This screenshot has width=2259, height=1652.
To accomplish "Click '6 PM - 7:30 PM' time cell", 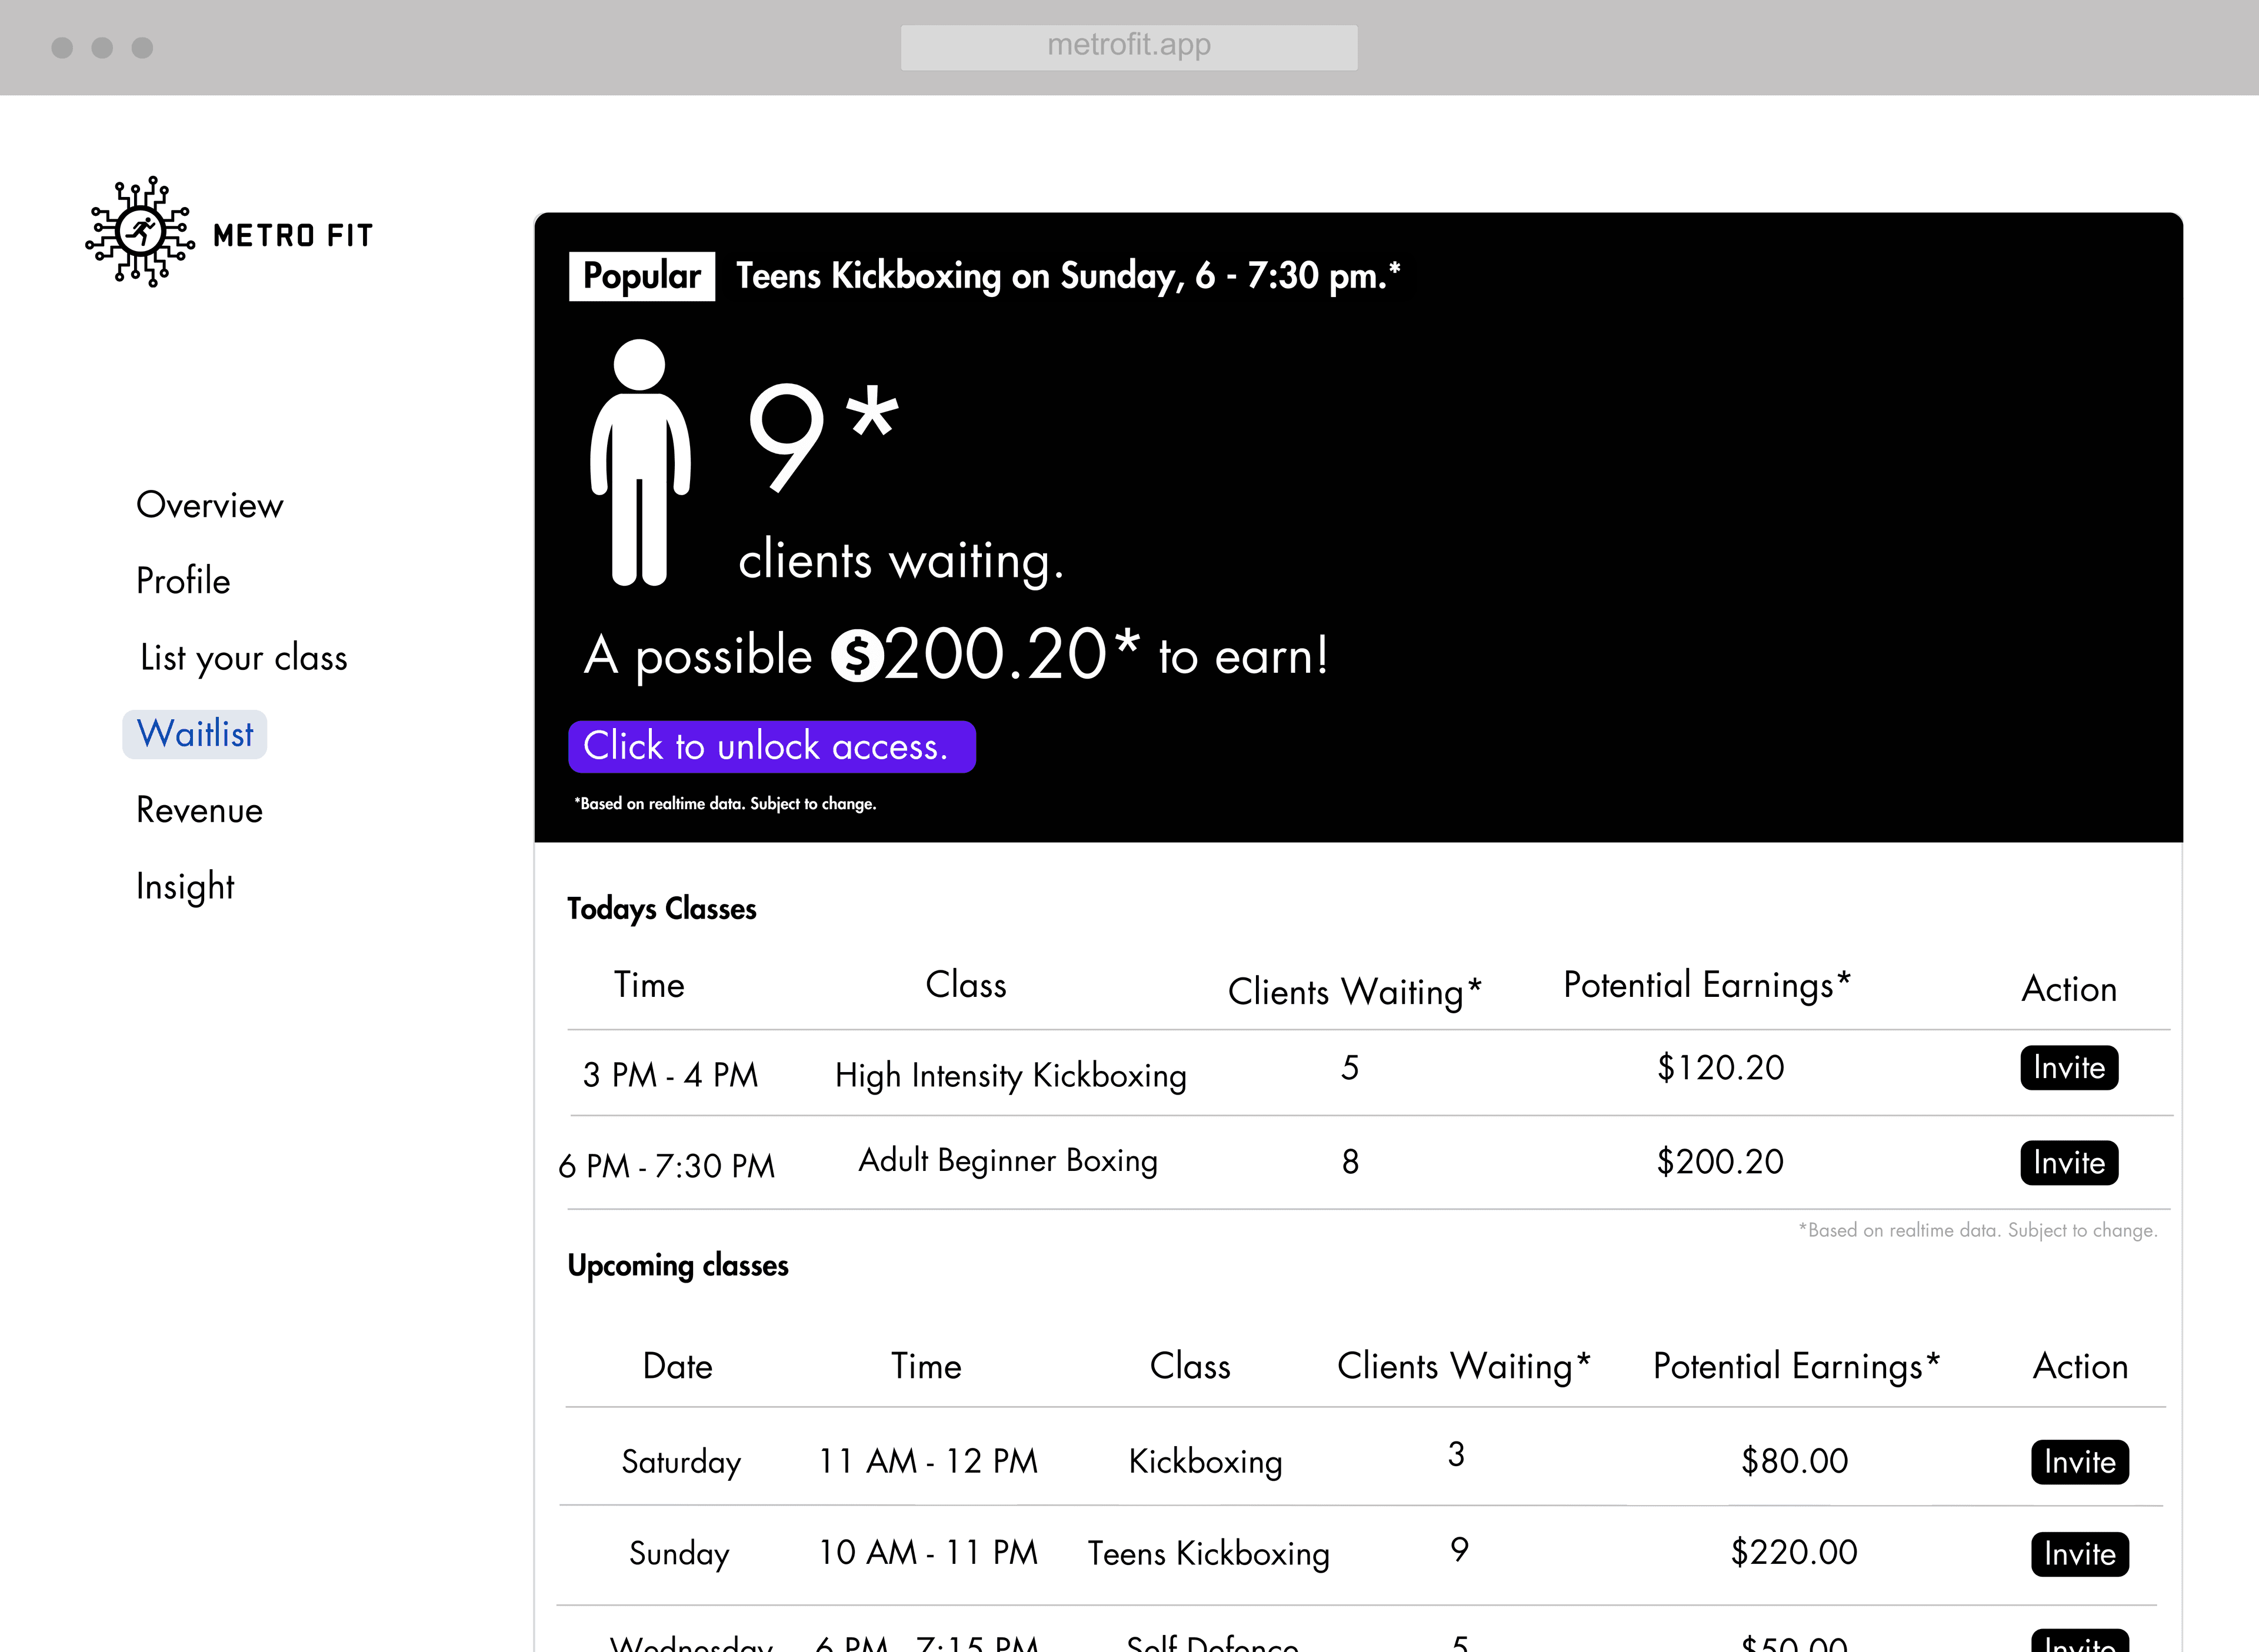I will point(667,1166).
